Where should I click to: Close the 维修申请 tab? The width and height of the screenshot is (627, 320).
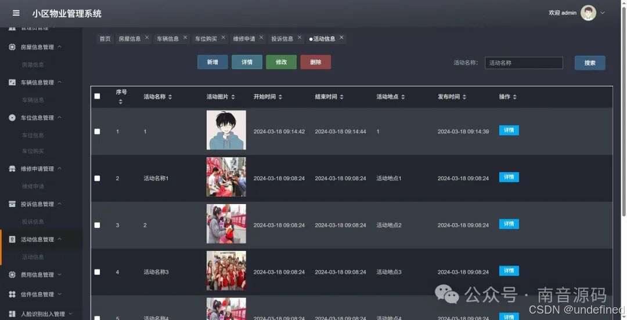click(261, 37)
